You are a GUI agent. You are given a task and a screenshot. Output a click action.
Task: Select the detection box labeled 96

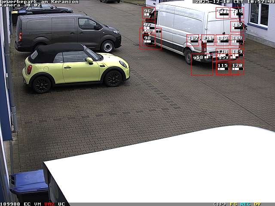click(x=147, y=12)
